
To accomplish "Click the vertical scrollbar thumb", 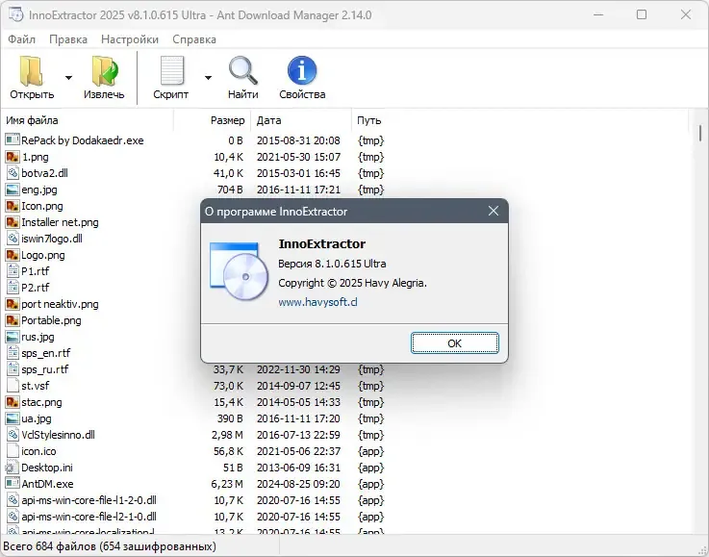I will coord(700,133).
